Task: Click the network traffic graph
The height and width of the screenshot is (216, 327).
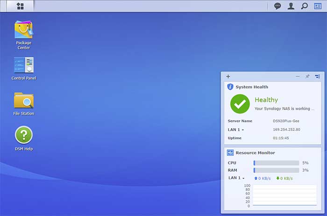Action: 284,195
